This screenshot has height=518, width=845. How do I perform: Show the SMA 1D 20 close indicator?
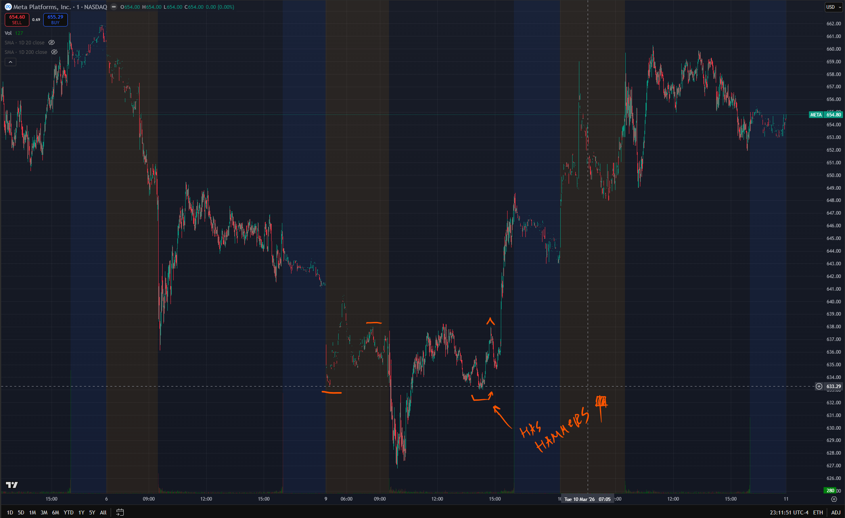(x=52, y=42)
